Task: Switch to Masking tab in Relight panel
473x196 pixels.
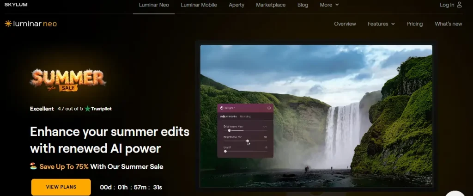Action: (x=245, y=116)
